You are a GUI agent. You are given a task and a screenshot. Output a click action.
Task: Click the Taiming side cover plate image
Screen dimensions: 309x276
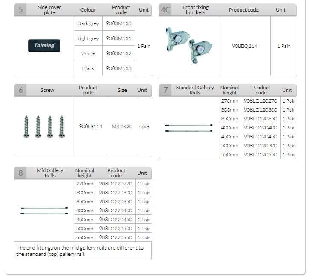[44, 46]
